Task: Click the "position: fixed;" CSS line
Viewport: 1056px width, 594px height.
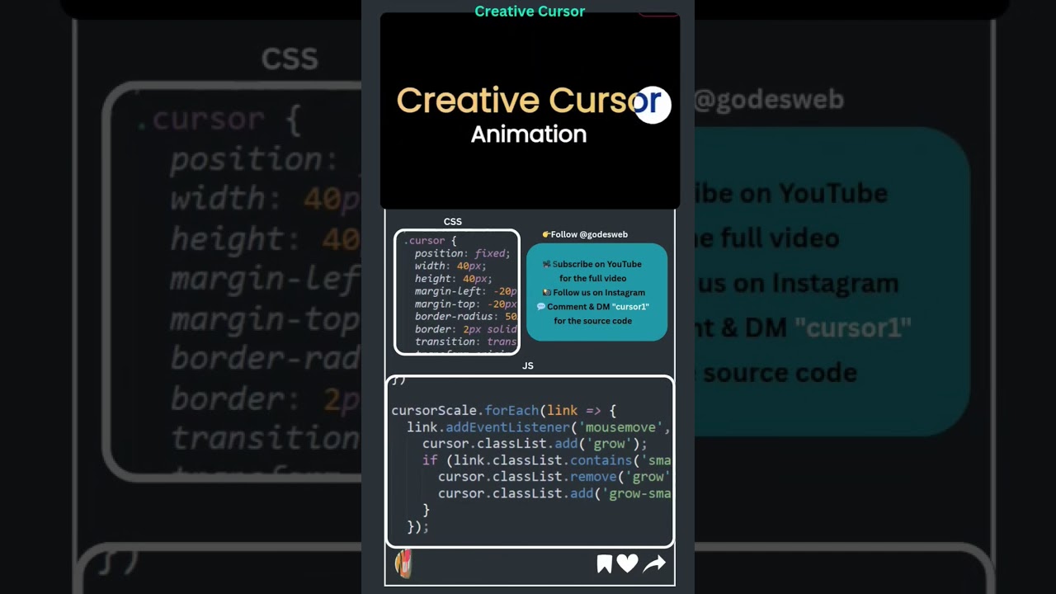Action: (x=462, y=253)
